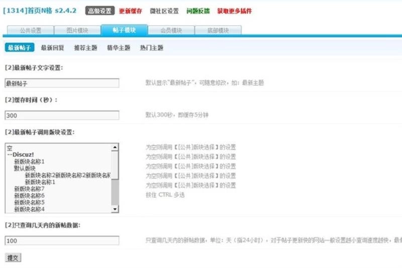The height and width of the screenshot is (268, 402).
Task: Open 高级设置 button in header
Action: coord(99,11)
